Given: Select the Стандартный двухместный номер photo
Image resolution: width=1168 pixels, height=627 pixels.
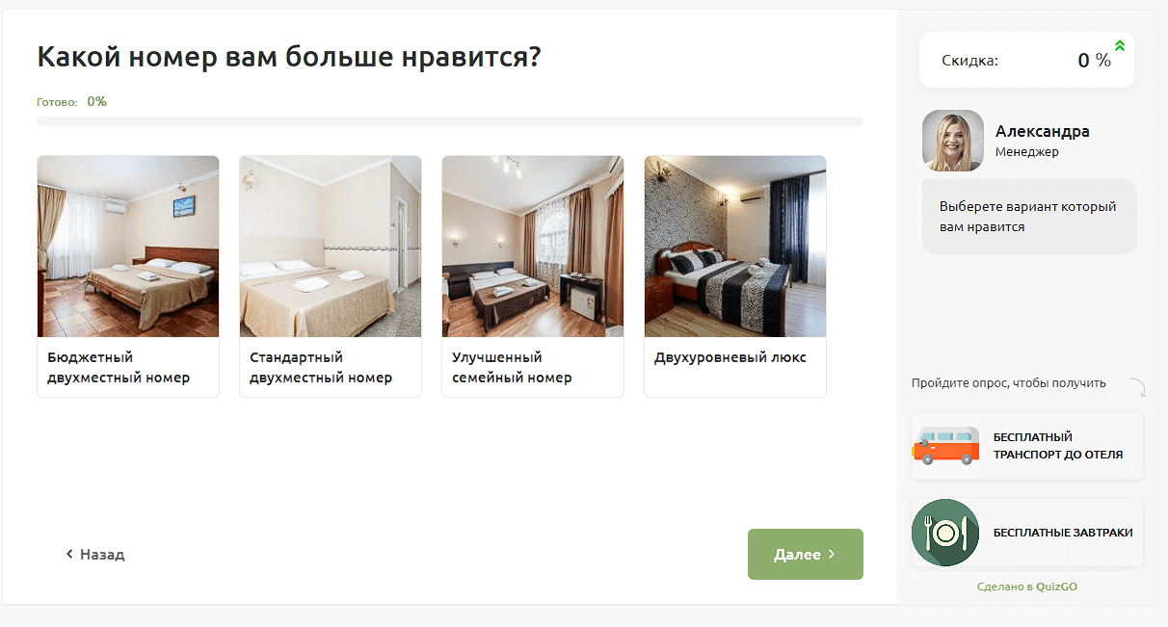Looking at the screenshot, I should point(331,247).
